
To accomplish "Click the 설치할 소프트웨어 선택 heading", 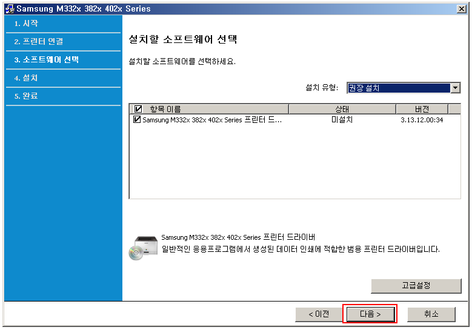I will [x=183, y=39].
